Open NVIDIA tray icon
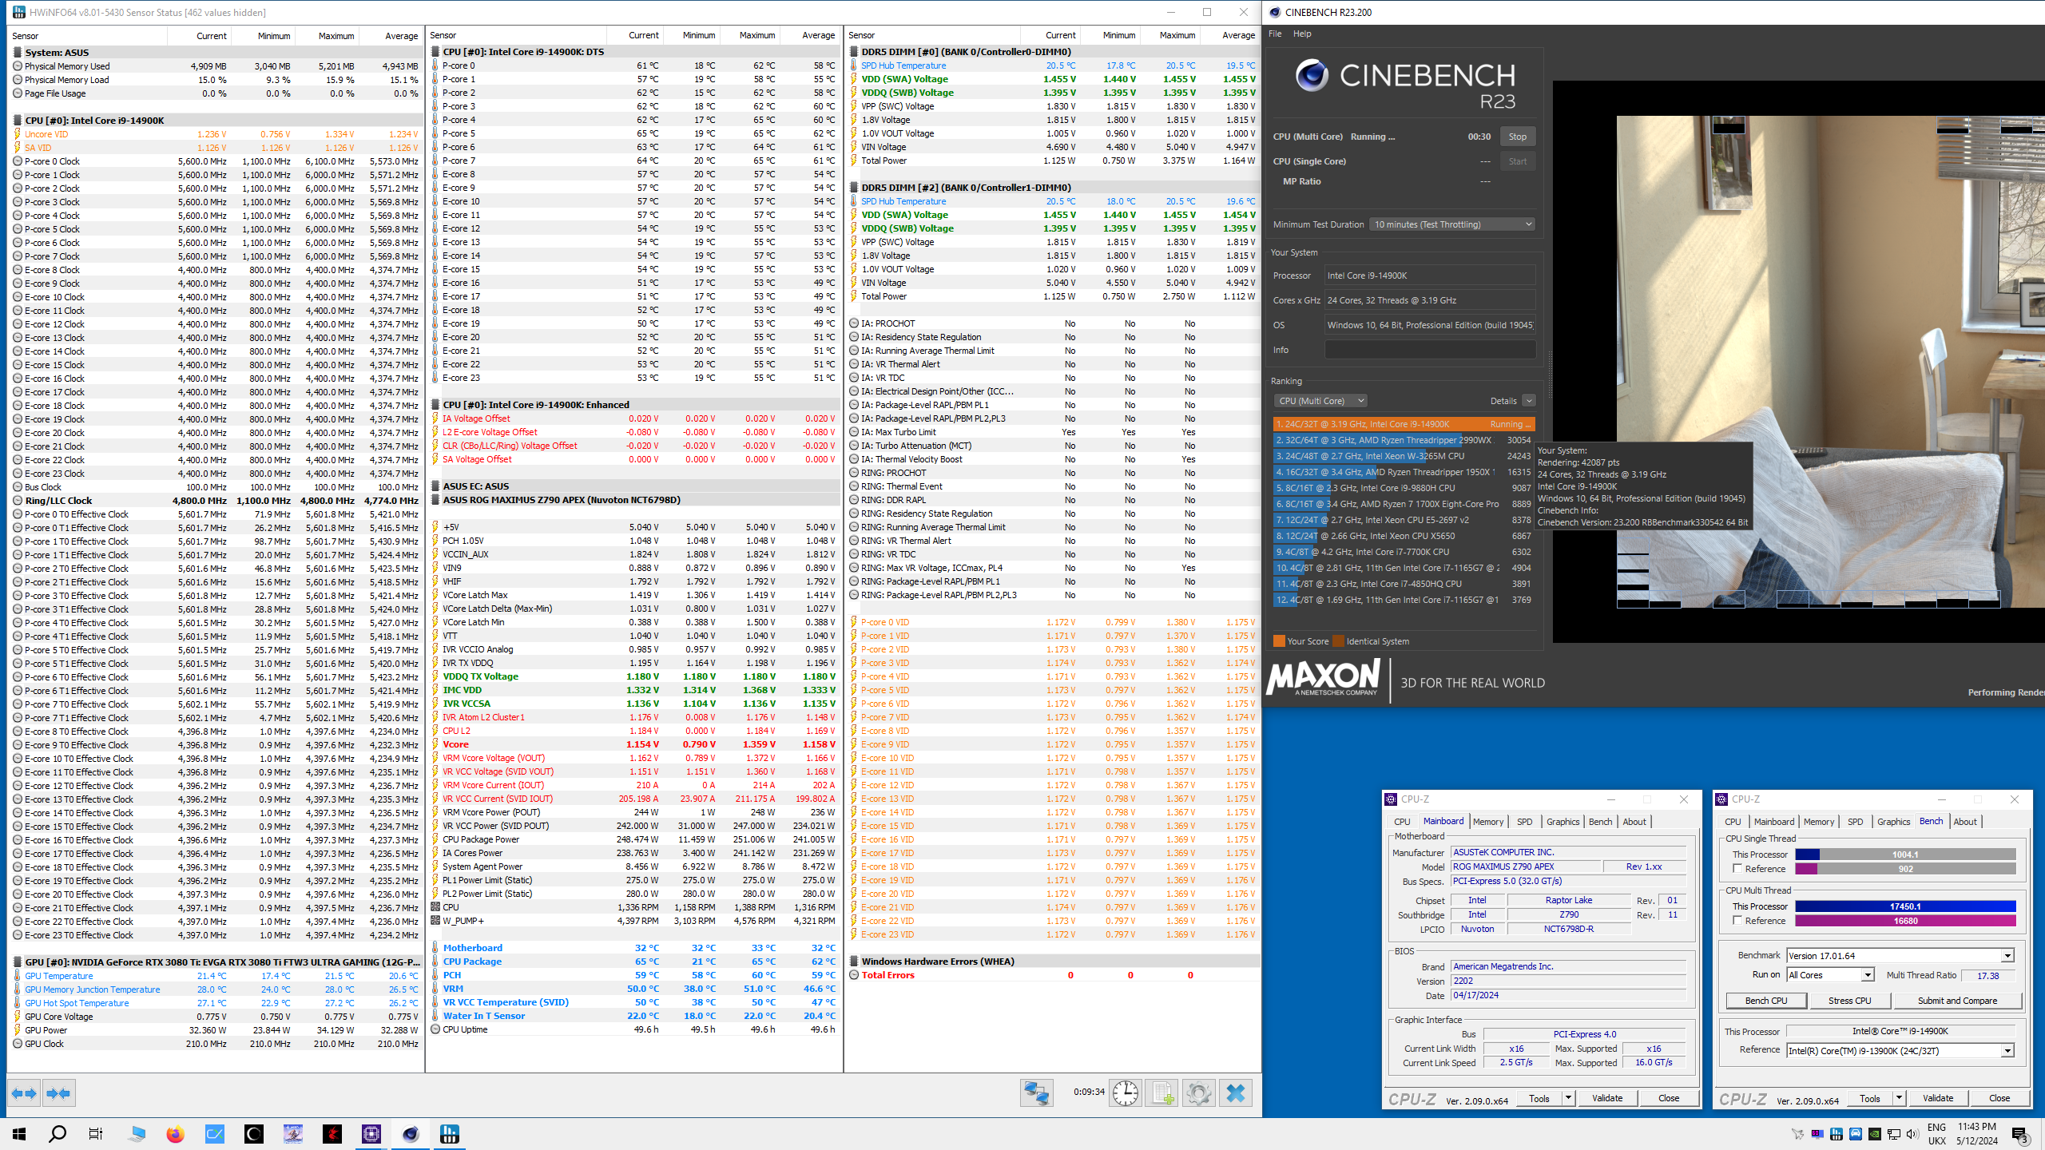Image resolution: width=2045 pixels, height=1150 pixels. 1874,1134
